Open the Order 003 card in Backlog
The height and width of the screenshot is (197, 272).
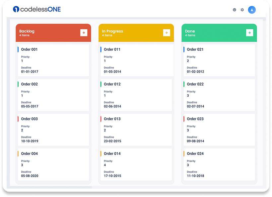[53, 129]
